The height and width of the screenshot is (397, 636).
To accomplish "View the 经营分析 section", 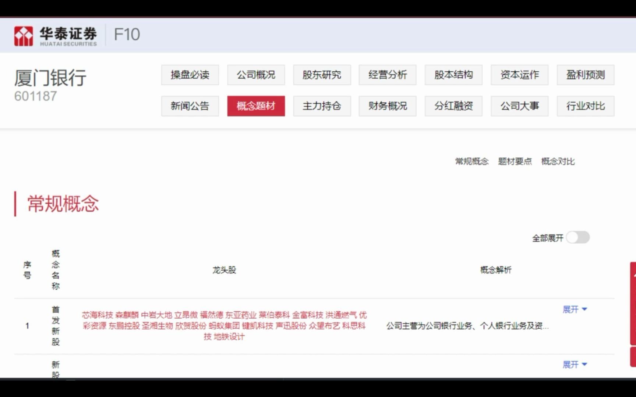I will click(x=387, y=75).
